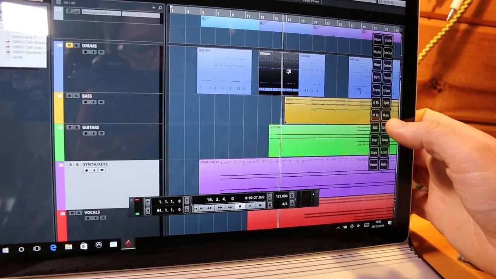496x279 pixels.
Task: Tap the Trans button in the floating toolbar
Action: pyautogui.click(x=376, y=90)
